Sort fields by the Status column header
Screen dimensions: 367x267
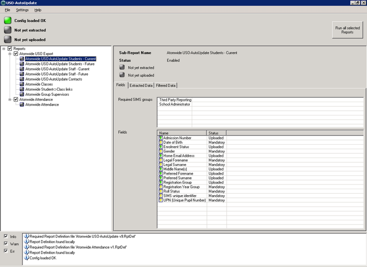(217, 133)
